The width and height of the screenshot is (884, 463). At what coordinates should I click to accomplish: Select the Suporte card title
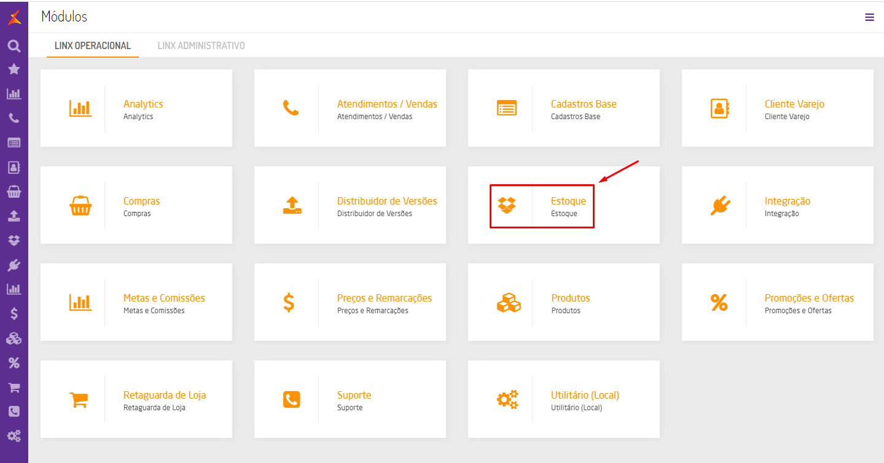point(354,395)
